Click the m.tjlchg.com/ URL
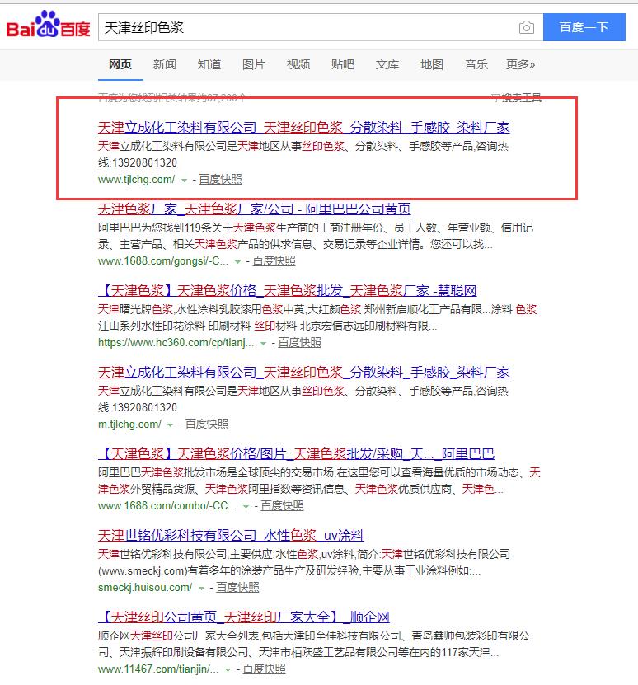This screenshot has height=685, width=638. (x=129, y=424)
